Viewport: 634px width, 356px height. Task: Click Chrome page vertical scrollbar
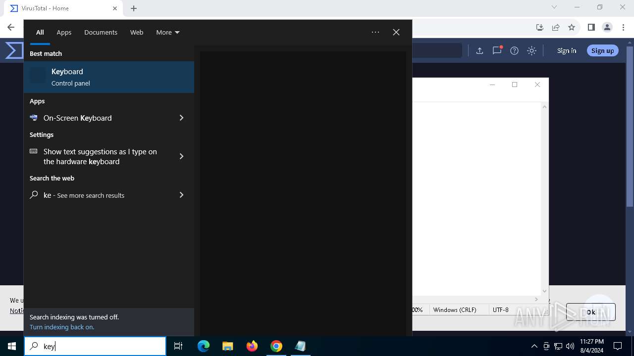[x=630, y=126]
